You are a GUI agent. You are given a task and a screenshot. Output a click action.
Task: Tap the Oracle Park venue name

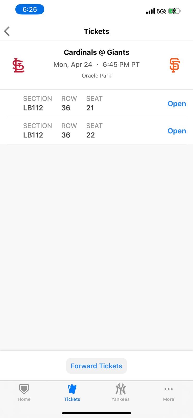pyautogui.click(x=96, y=76)
